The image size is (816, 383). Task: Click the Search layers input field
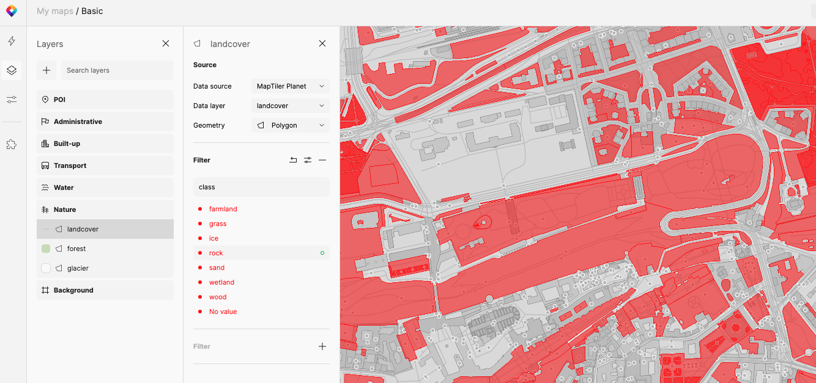tap(117, 70)
